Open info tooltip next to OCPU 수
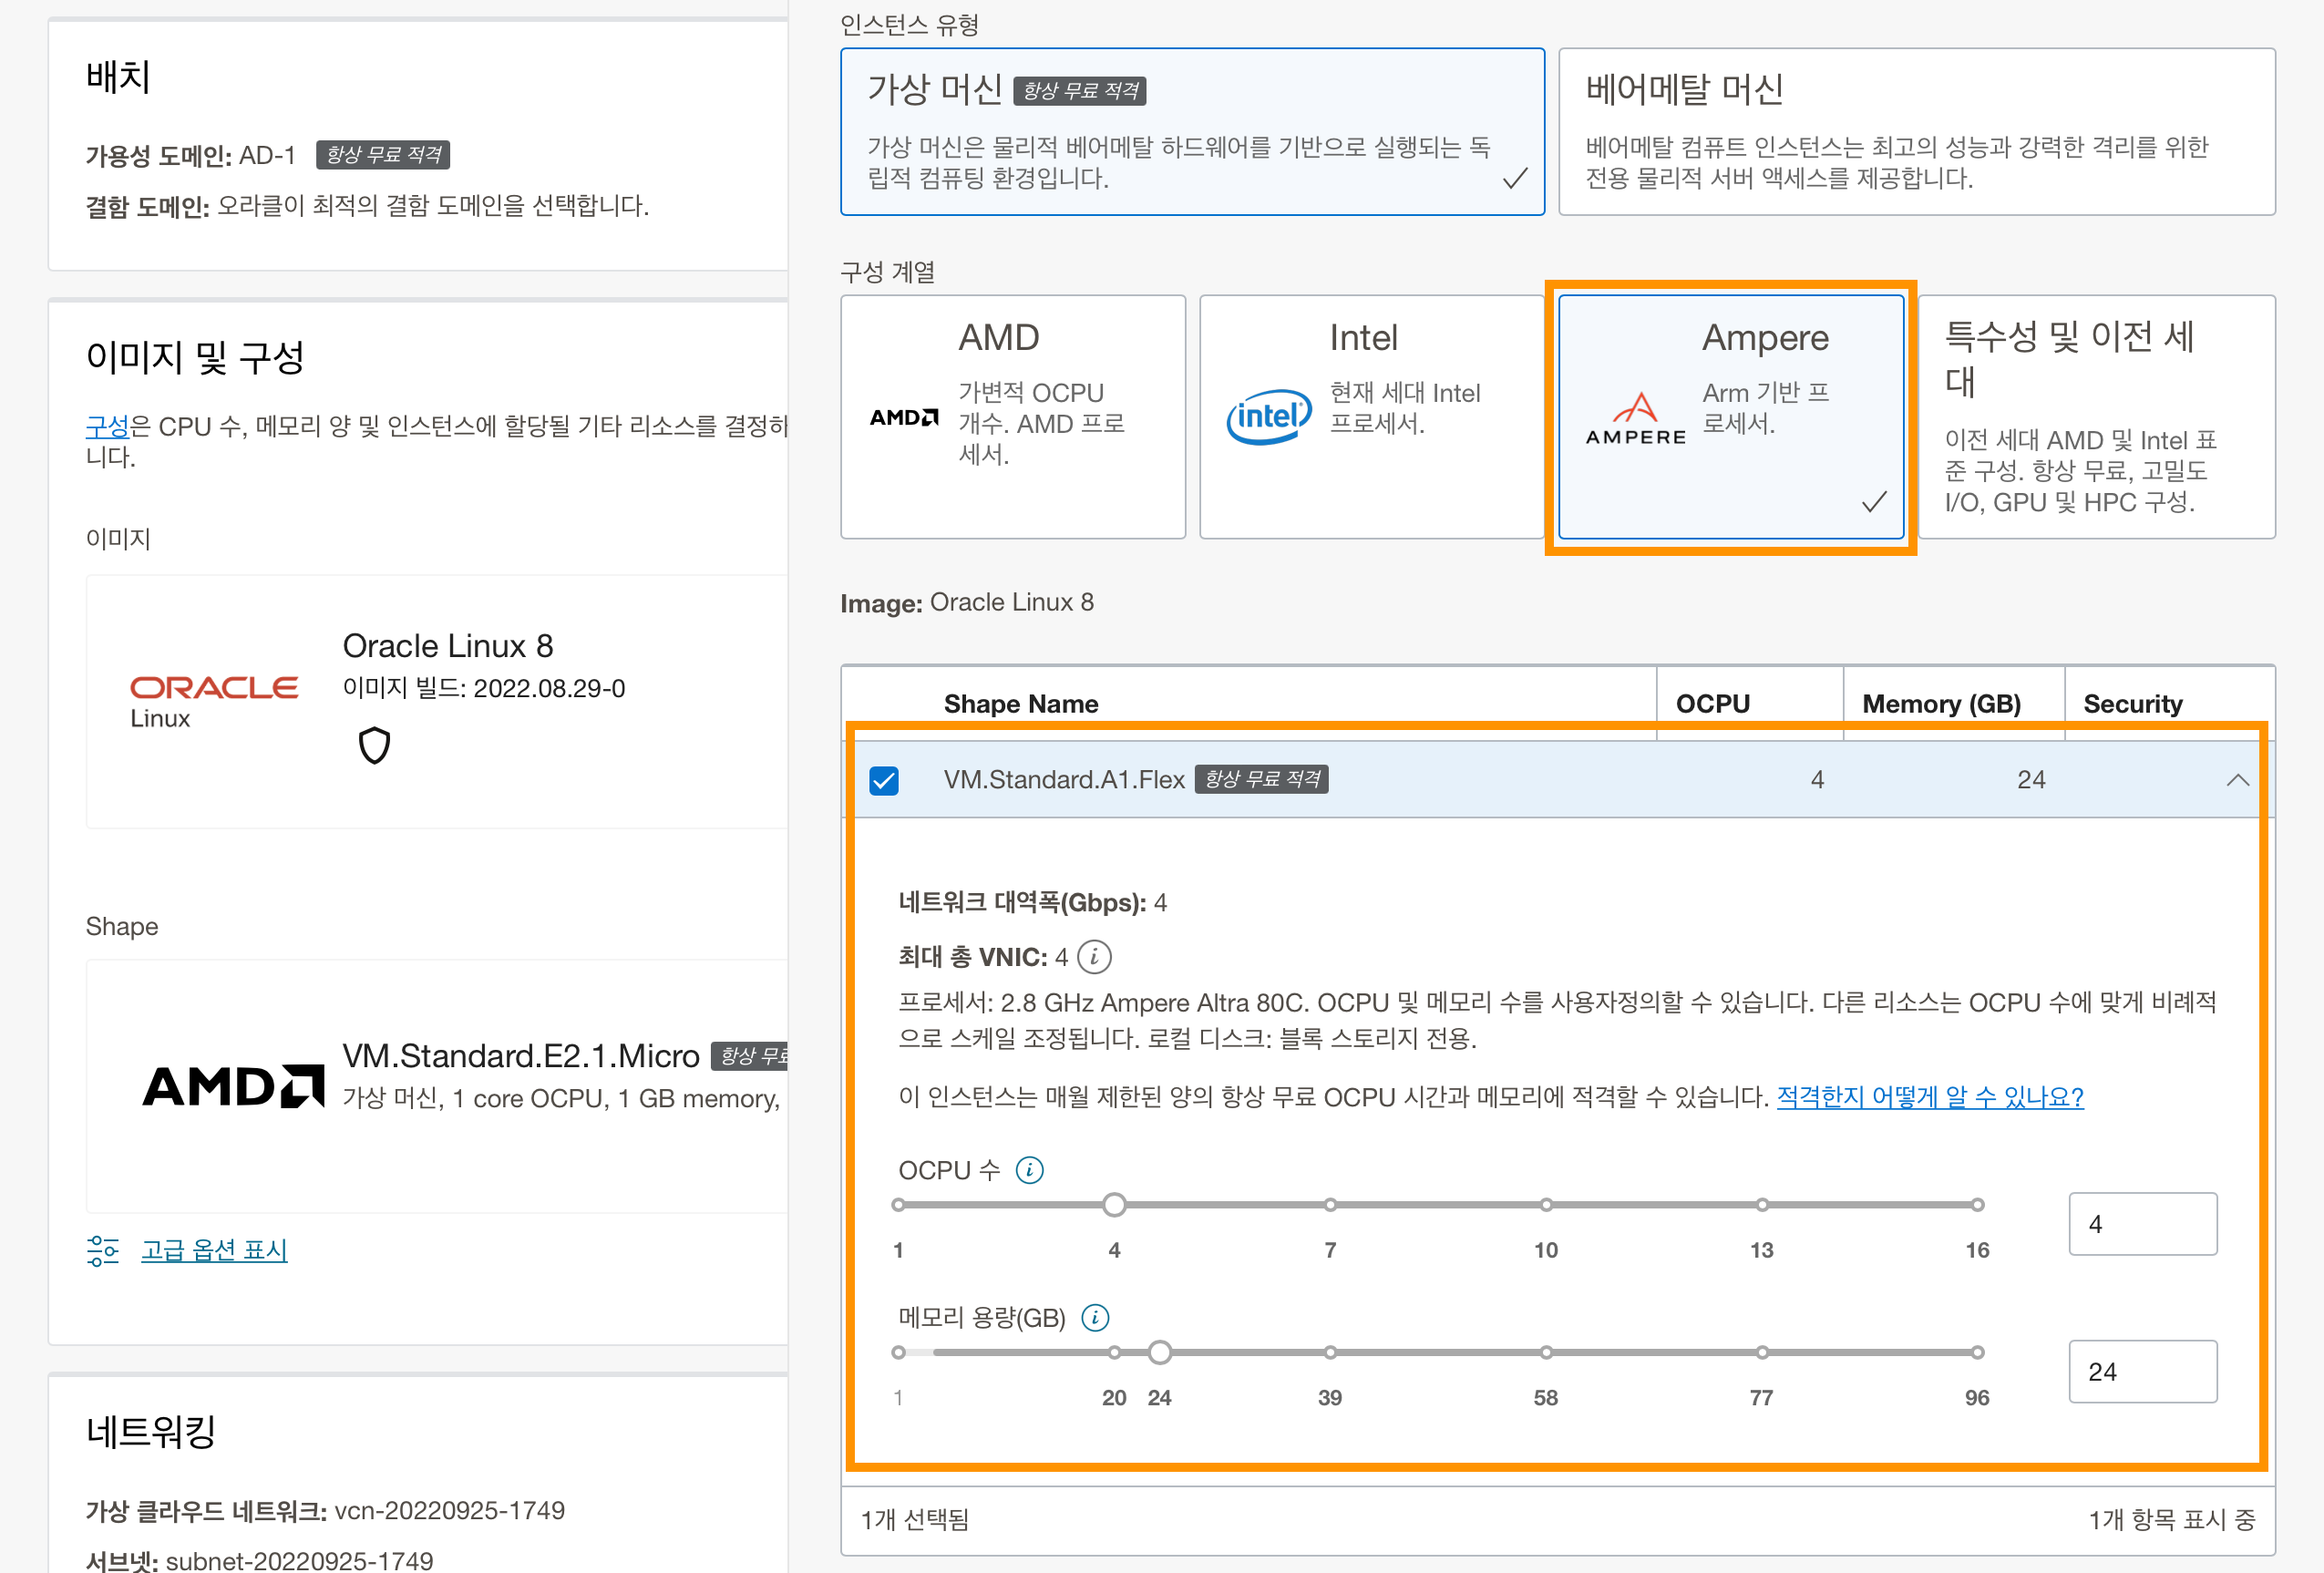 click(x=1029, y=1170)
